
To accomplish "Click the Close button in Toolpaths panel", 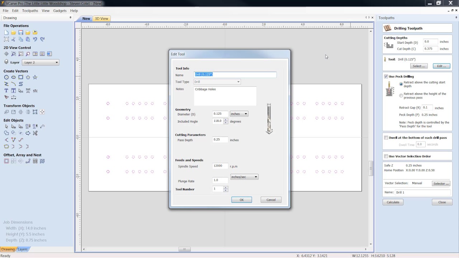I will coord(442,202).
